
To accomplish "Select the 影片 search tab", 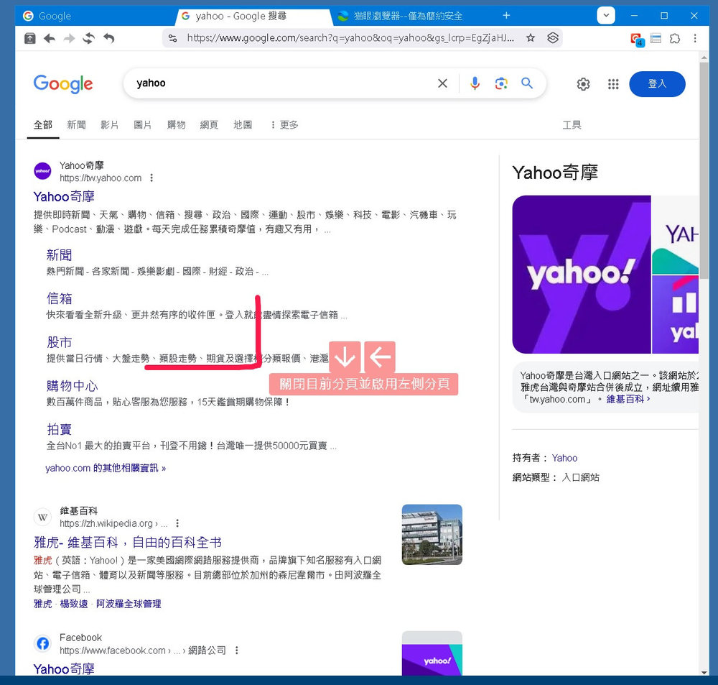I will (109, 125).
